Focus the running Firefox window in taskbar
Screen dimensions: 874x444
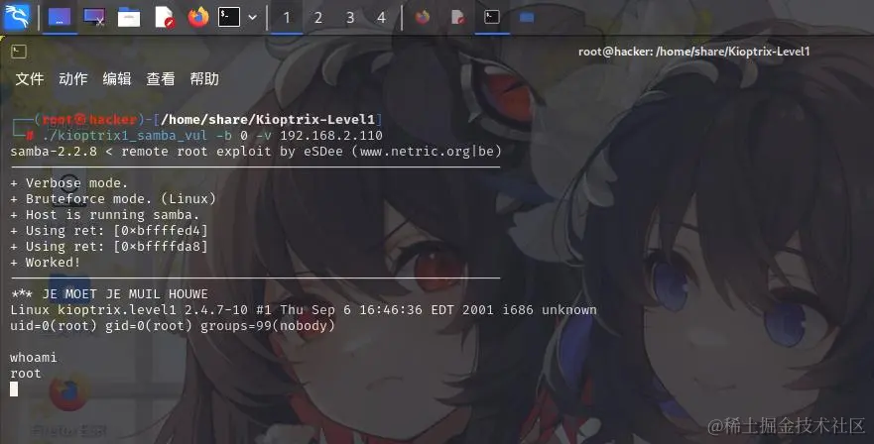(423, 17)
